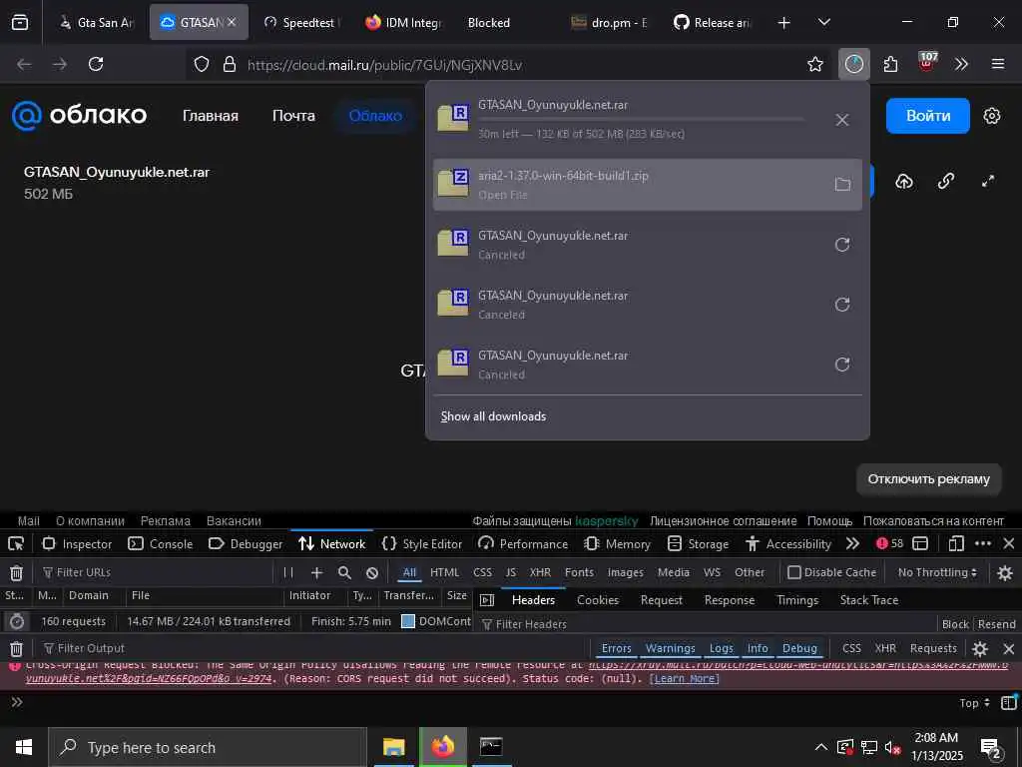The width and height of the screenshot is (1022, 767).
Task: Open Почта in site navigation
Action: [293, 116]
